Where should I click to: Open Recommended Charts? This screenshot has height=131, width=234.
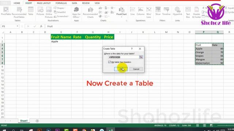point(90,12)
